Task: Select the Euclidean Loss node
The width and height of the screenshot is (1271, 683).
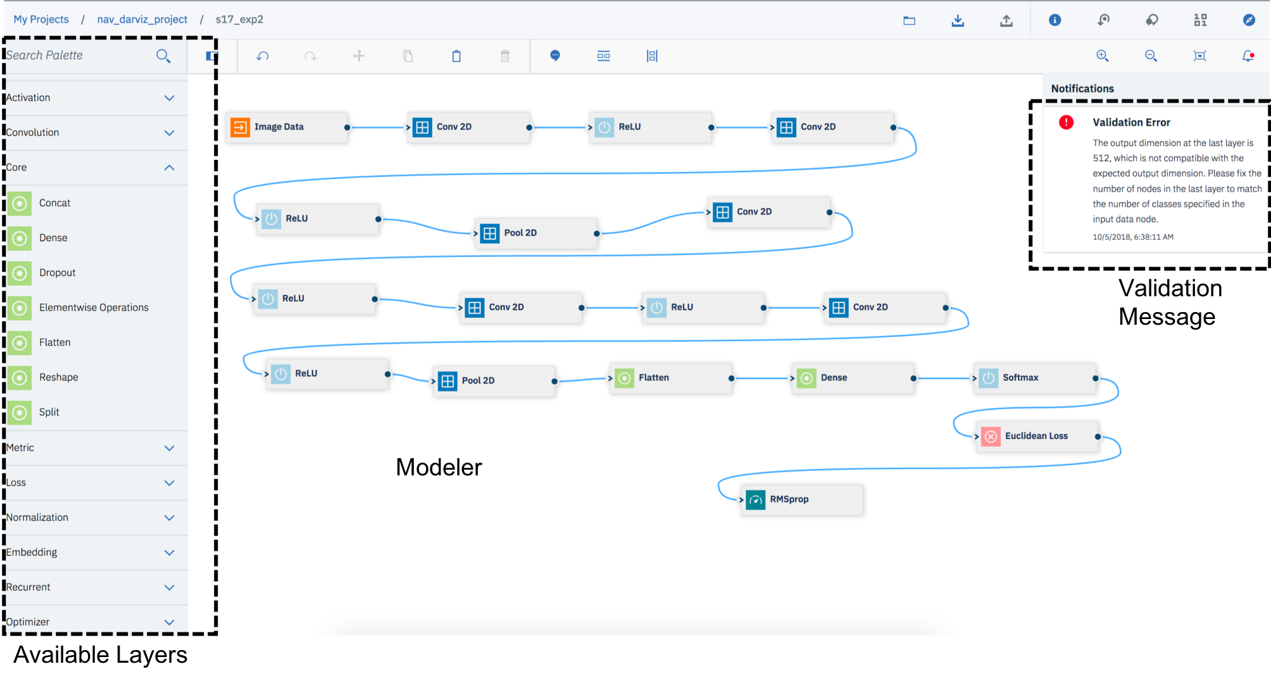Action: (x=1039, y=436)
